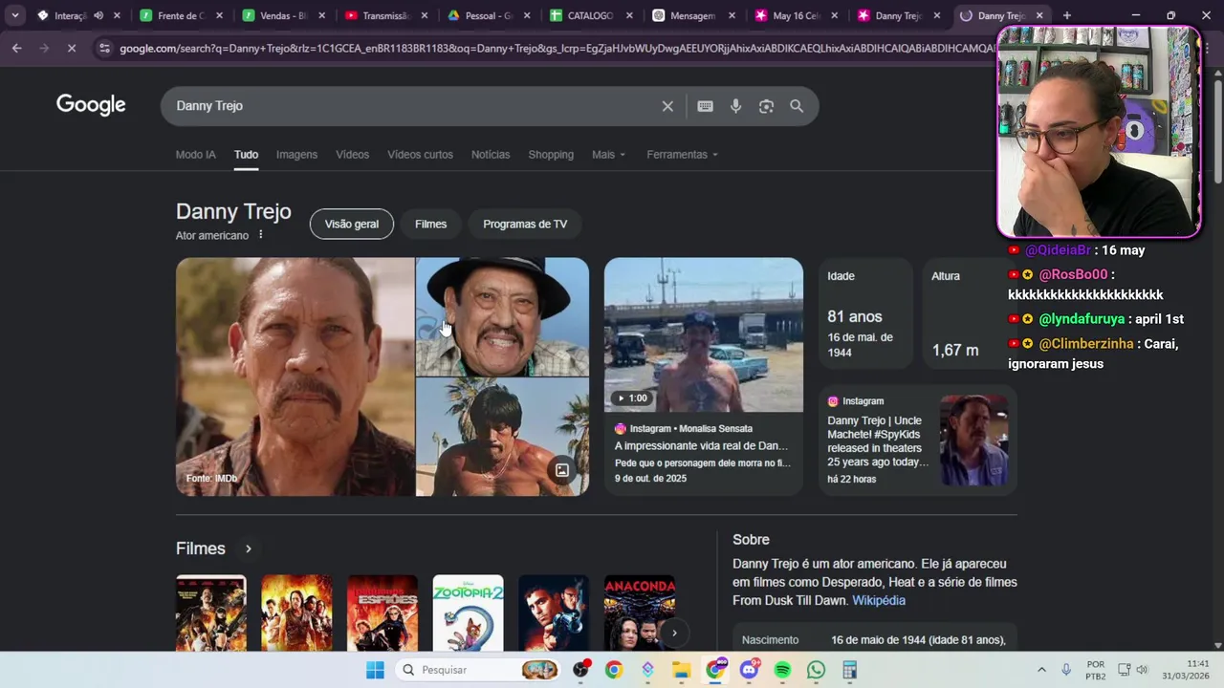This screenshot has height=688, width=1224.
Task: Expand the Mais search filter dropdown
Action: (x=608, y=155)
